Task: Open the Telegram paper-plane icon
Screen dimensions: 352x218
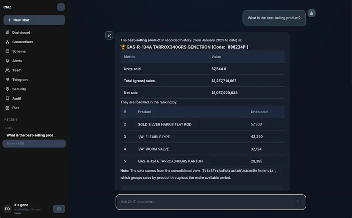Action: (7, 80)
